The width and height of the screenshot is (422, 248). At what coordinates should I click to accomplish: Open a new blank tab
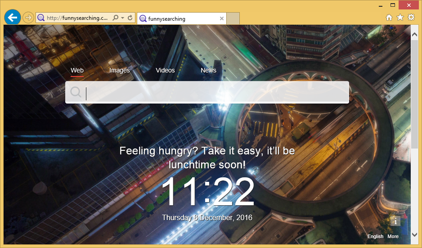point(233,18)
